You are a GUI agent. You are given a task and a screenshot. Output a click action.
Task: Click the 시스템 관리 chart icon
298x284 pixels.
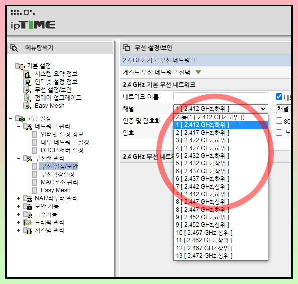[28, 231]
